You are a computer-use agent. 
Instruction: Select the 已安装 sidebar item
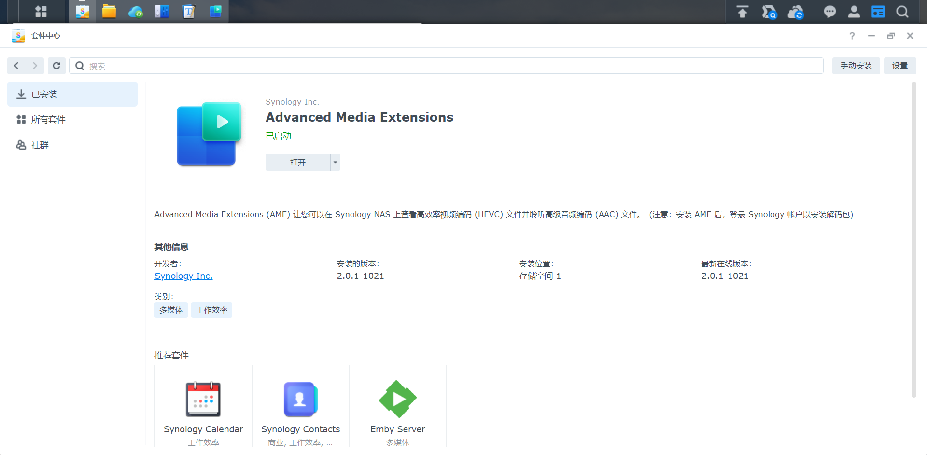[x=72, y=94]
